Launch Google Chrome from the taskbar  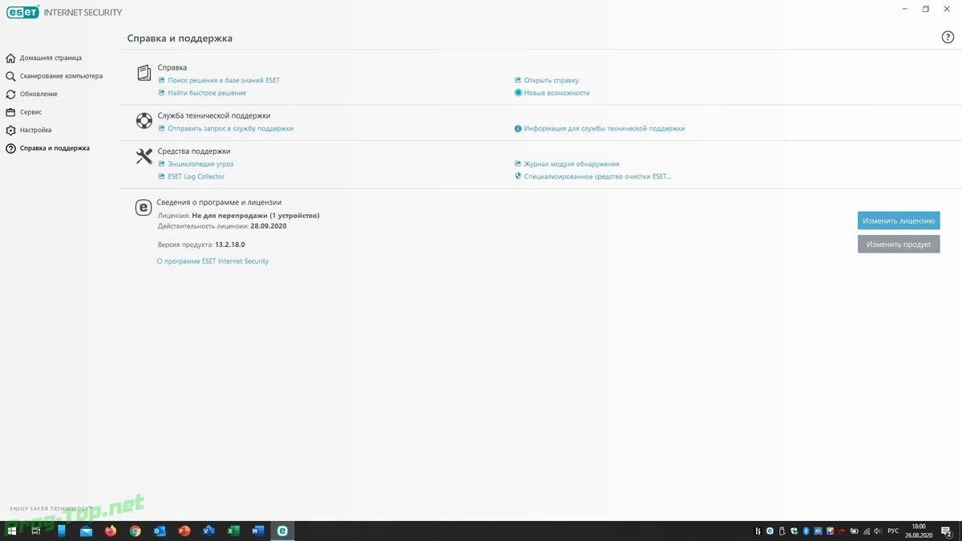(x=135, y=531)
